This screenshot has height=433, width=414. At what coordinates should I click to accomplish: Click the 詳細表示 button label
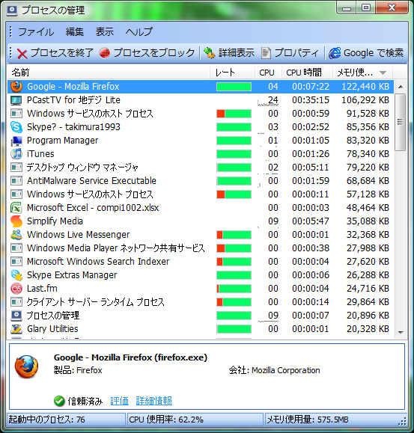pyautogui.click(x=237, y=53)
